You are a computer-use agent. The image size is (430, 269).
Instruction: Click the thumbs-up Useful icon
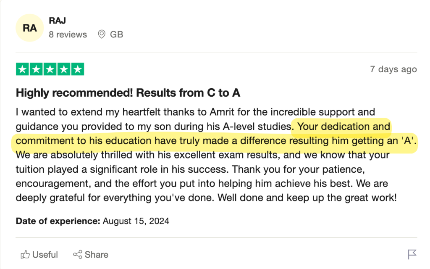[25, 254]
